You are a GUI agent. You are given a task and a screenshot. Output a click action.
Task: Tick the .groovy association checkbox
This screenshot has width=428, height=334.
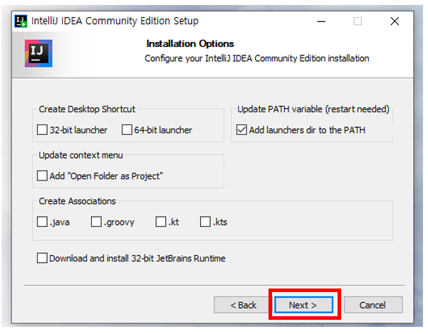click(x=96, y=222)
